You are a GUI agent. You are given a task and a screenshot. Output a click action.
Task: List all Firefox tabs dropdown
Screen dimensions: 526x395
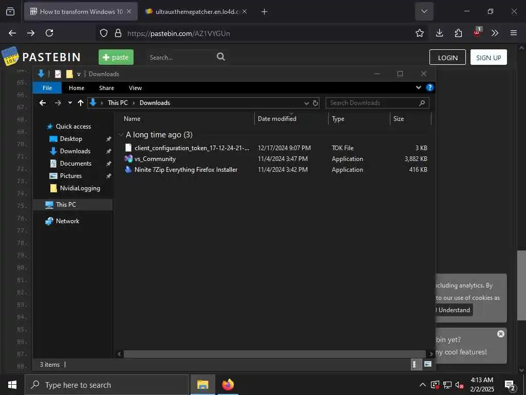tap(424, 11)
